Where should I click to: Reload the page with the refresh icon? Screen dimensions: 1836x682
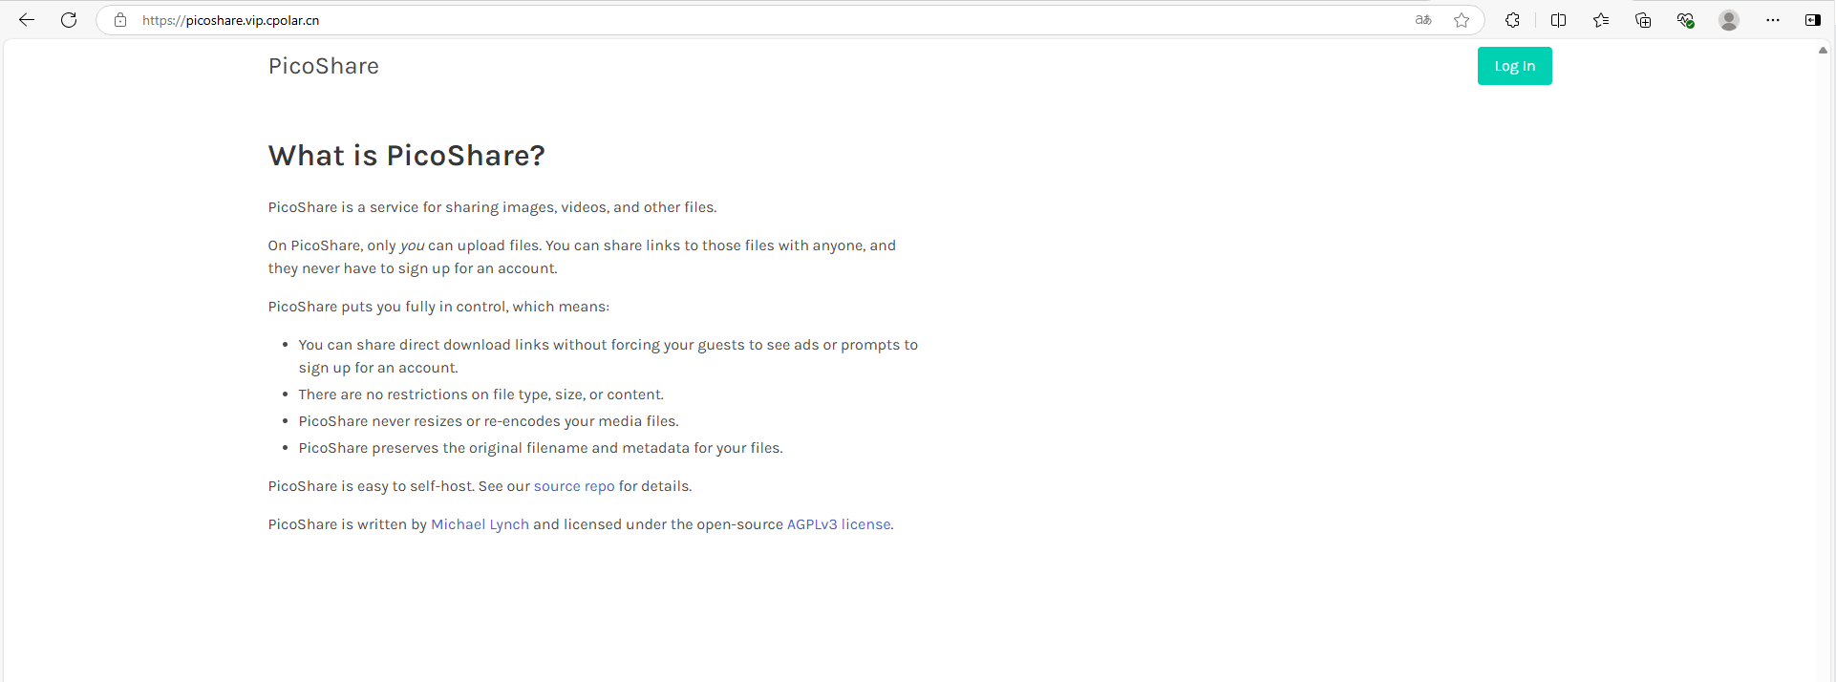point(69,20)
